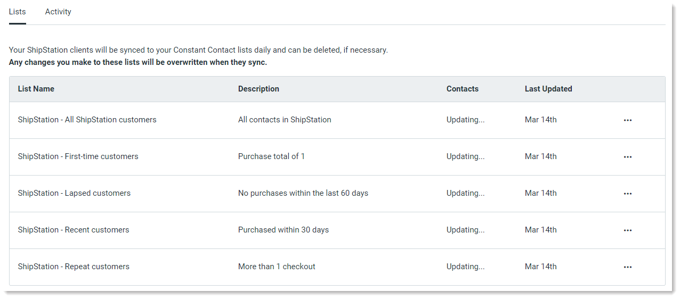Click the Contacts column header
Viewport: 680px width, 299px height.
463,89
